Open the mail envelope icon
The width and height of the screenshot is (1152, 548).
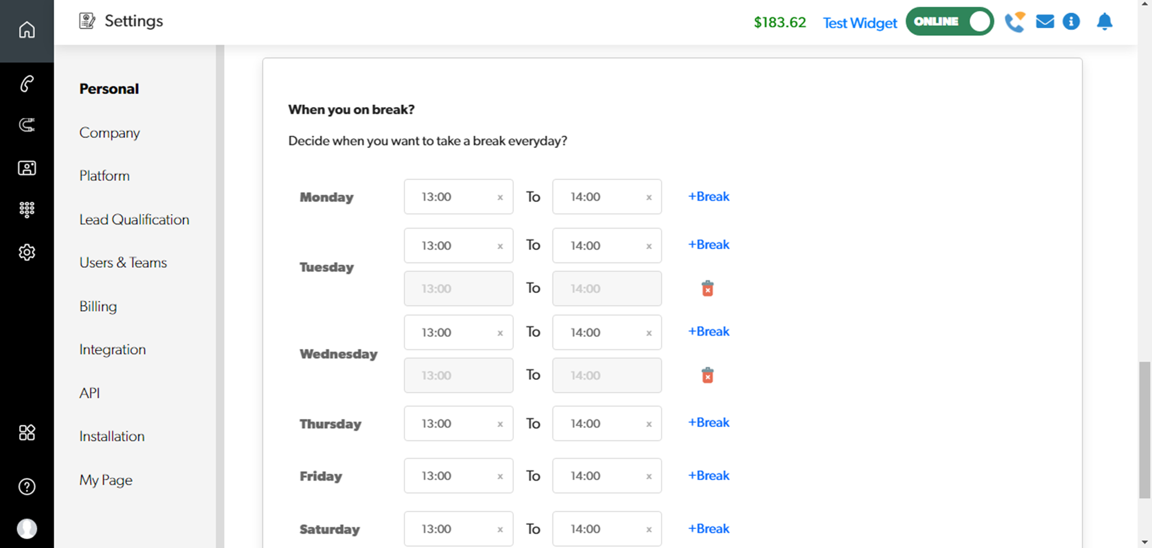click(1045, 22)
